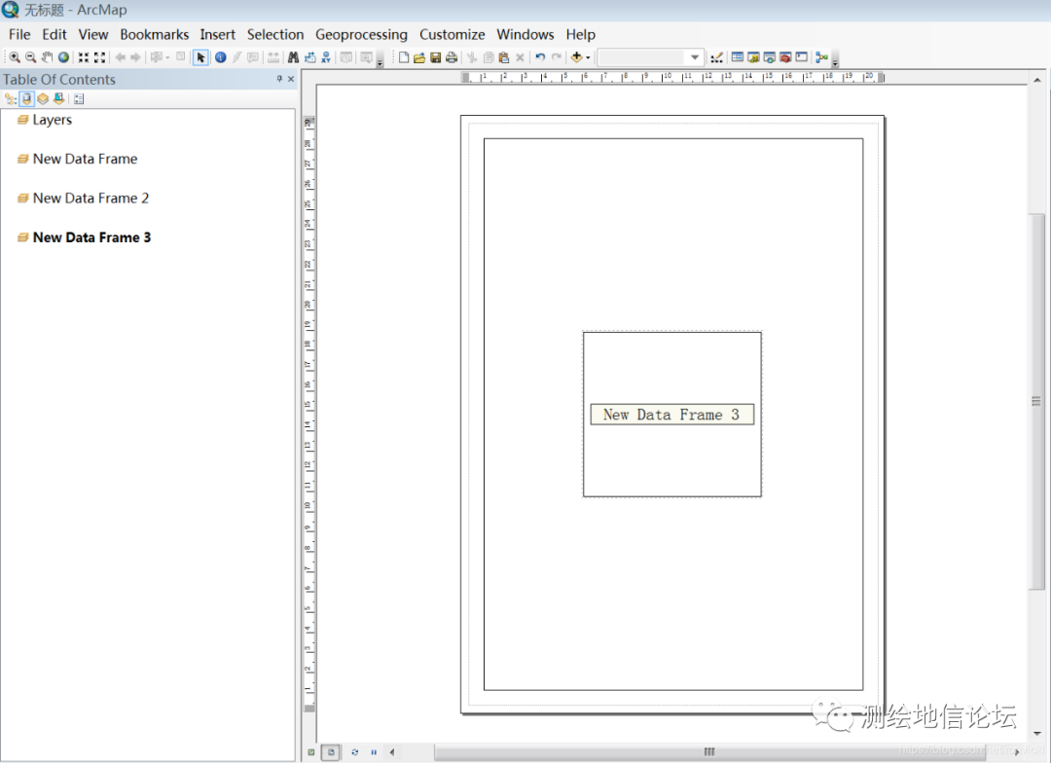Select New Data Frame 2 in contents
Screen dimensions: 1051x763
(x=91, y=198)
